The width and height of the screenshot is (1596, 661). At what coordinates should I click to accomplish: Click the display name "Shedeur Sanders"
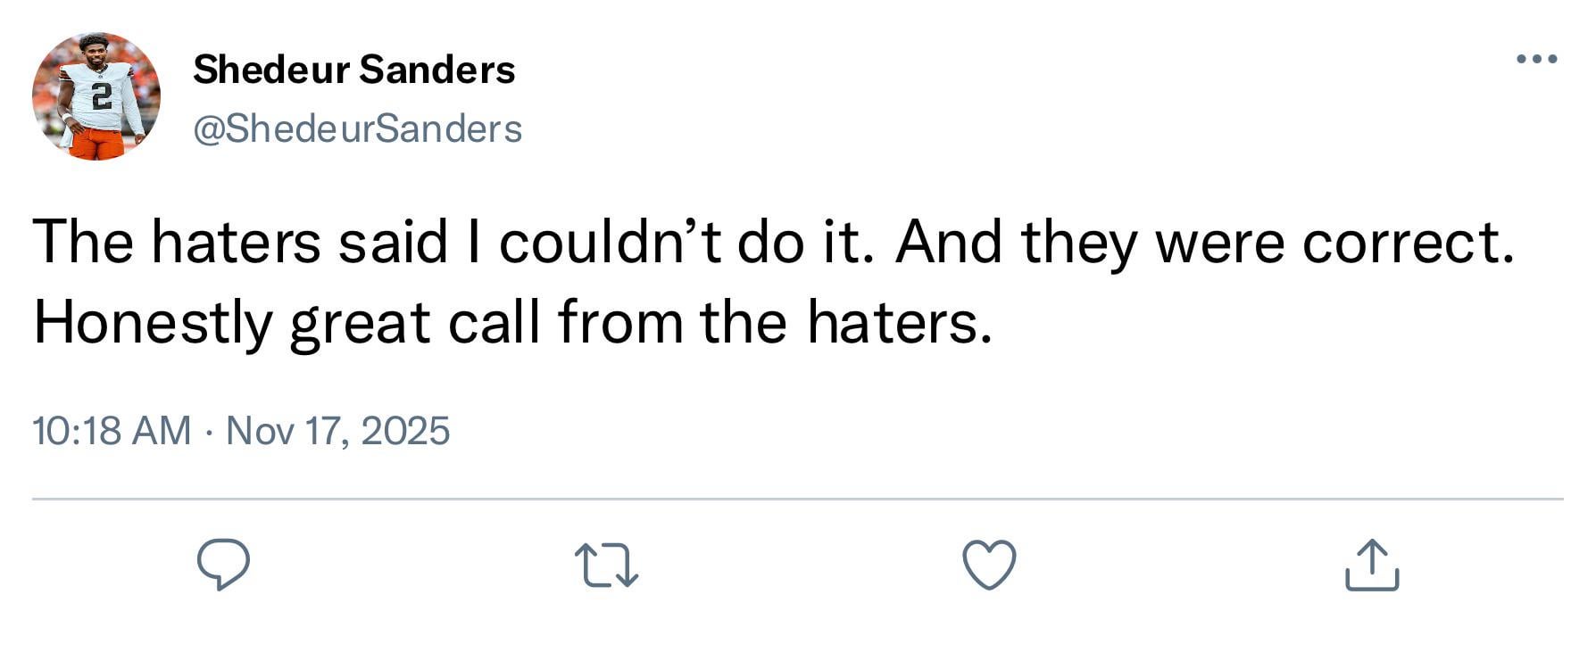pos(353,70)
